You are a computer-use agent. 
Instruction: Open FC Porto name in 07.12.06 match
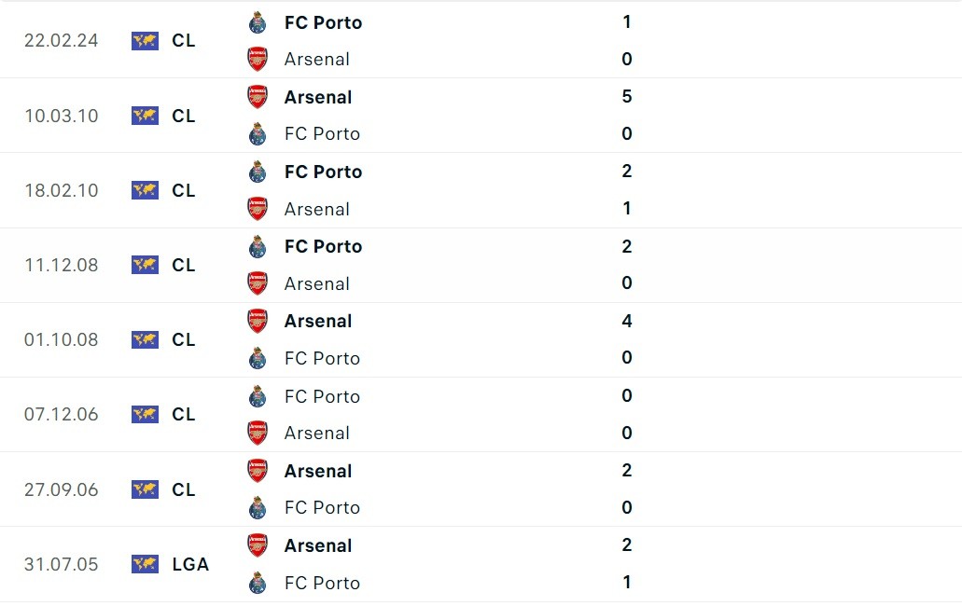coord(322,396)
